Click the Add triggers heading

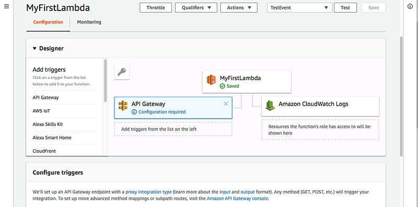pos(49,70)
